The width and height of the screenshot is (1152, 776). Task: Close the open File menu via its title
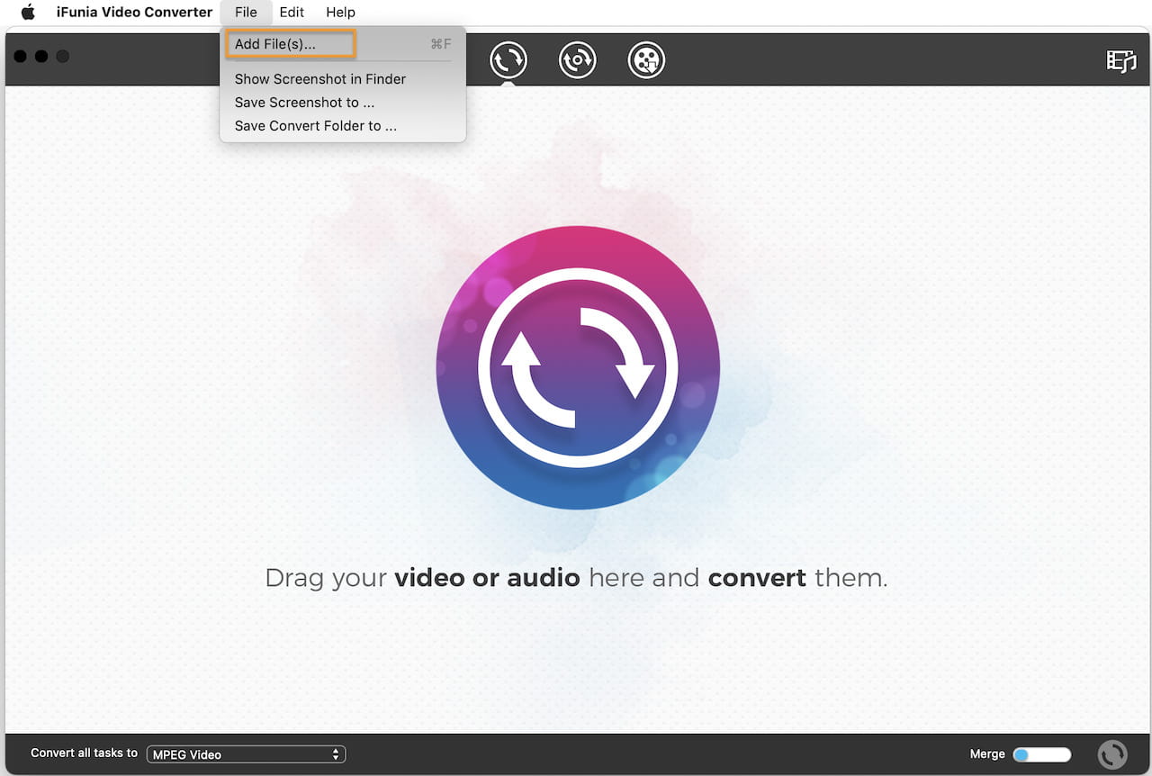point(246,13)
